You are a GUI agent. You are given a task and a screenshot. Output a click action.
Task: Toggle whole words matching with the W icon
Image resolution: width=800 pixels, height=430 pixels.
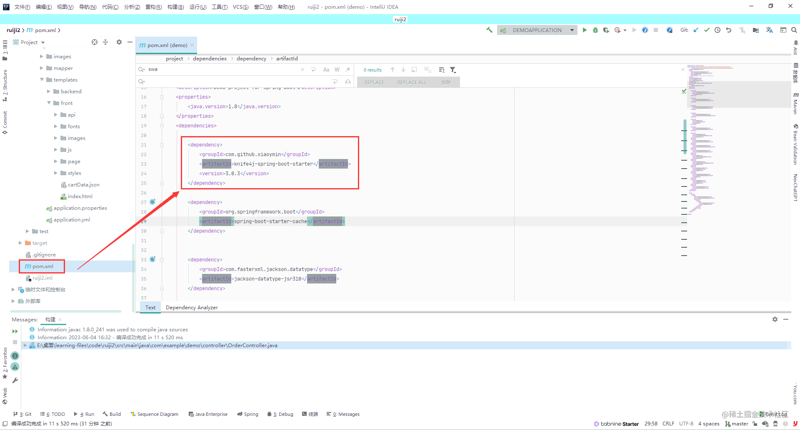(x=337, y=70)
